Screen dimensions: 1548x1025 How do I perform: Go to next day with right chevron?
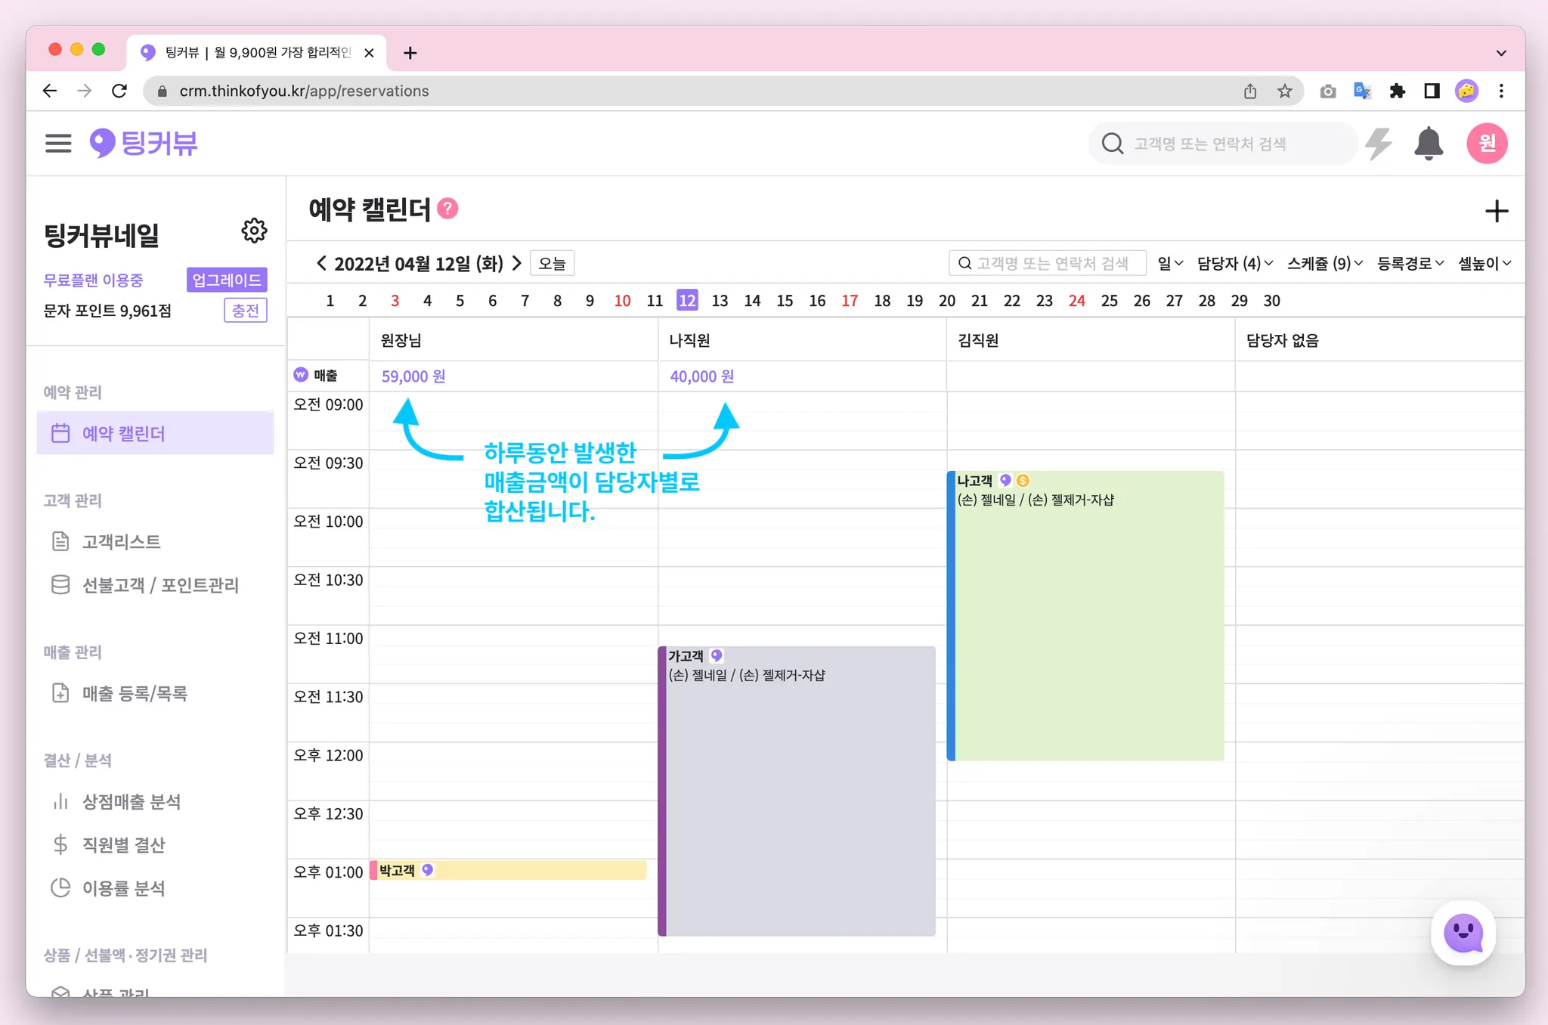pyautogui.click(x=517, y=263)
